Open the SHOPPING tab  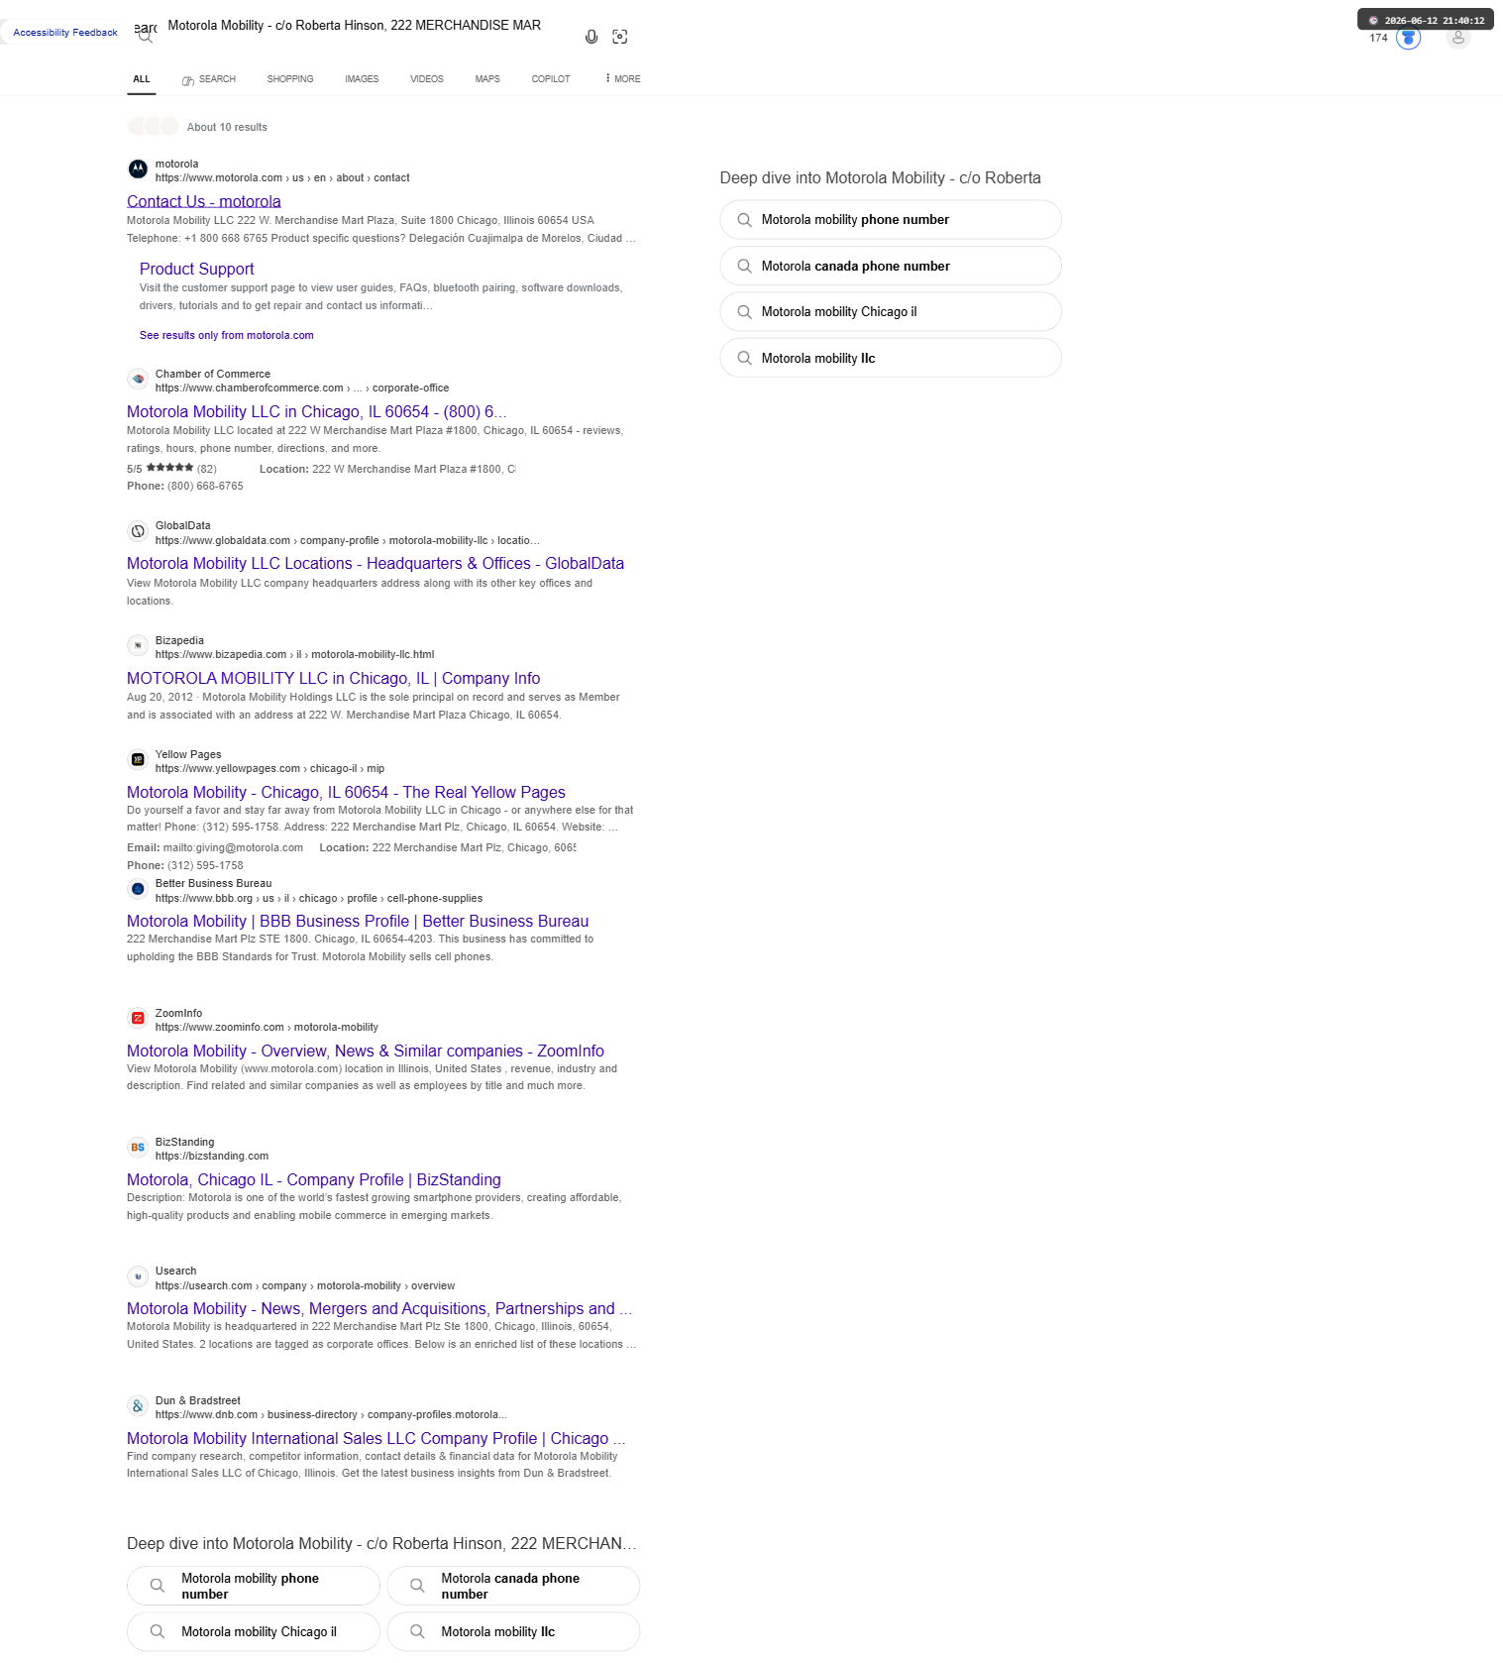[x=290, y=79]
